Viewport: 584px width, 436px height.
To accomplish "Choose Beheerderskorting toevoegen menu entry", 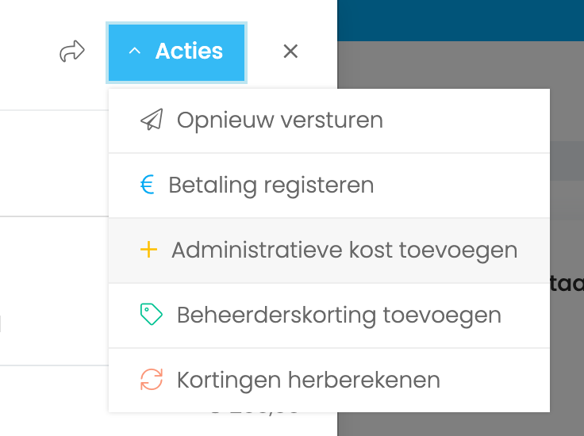I will [x=328, y=316].
